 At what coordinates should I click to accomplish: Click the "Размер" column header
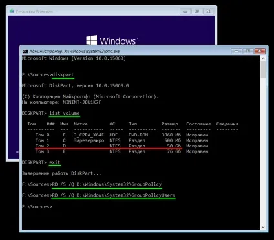170,124
